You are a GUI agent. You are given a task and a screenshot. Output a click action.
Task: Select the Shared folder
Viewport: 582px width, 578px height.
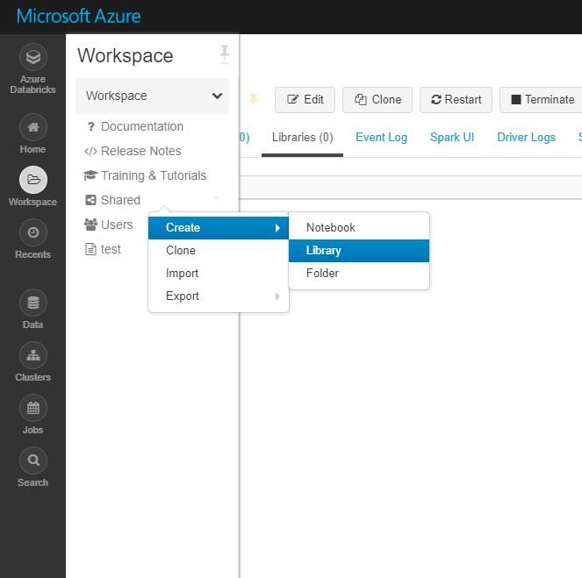[120, 200]
